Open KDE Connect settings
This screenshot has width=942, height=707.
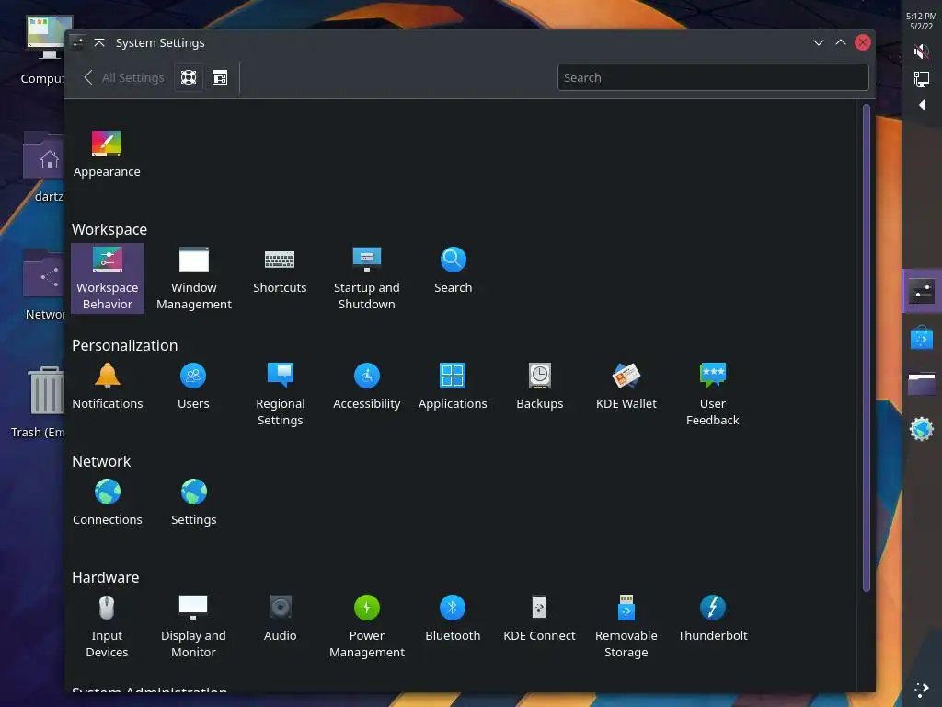(x=539, y=619)
